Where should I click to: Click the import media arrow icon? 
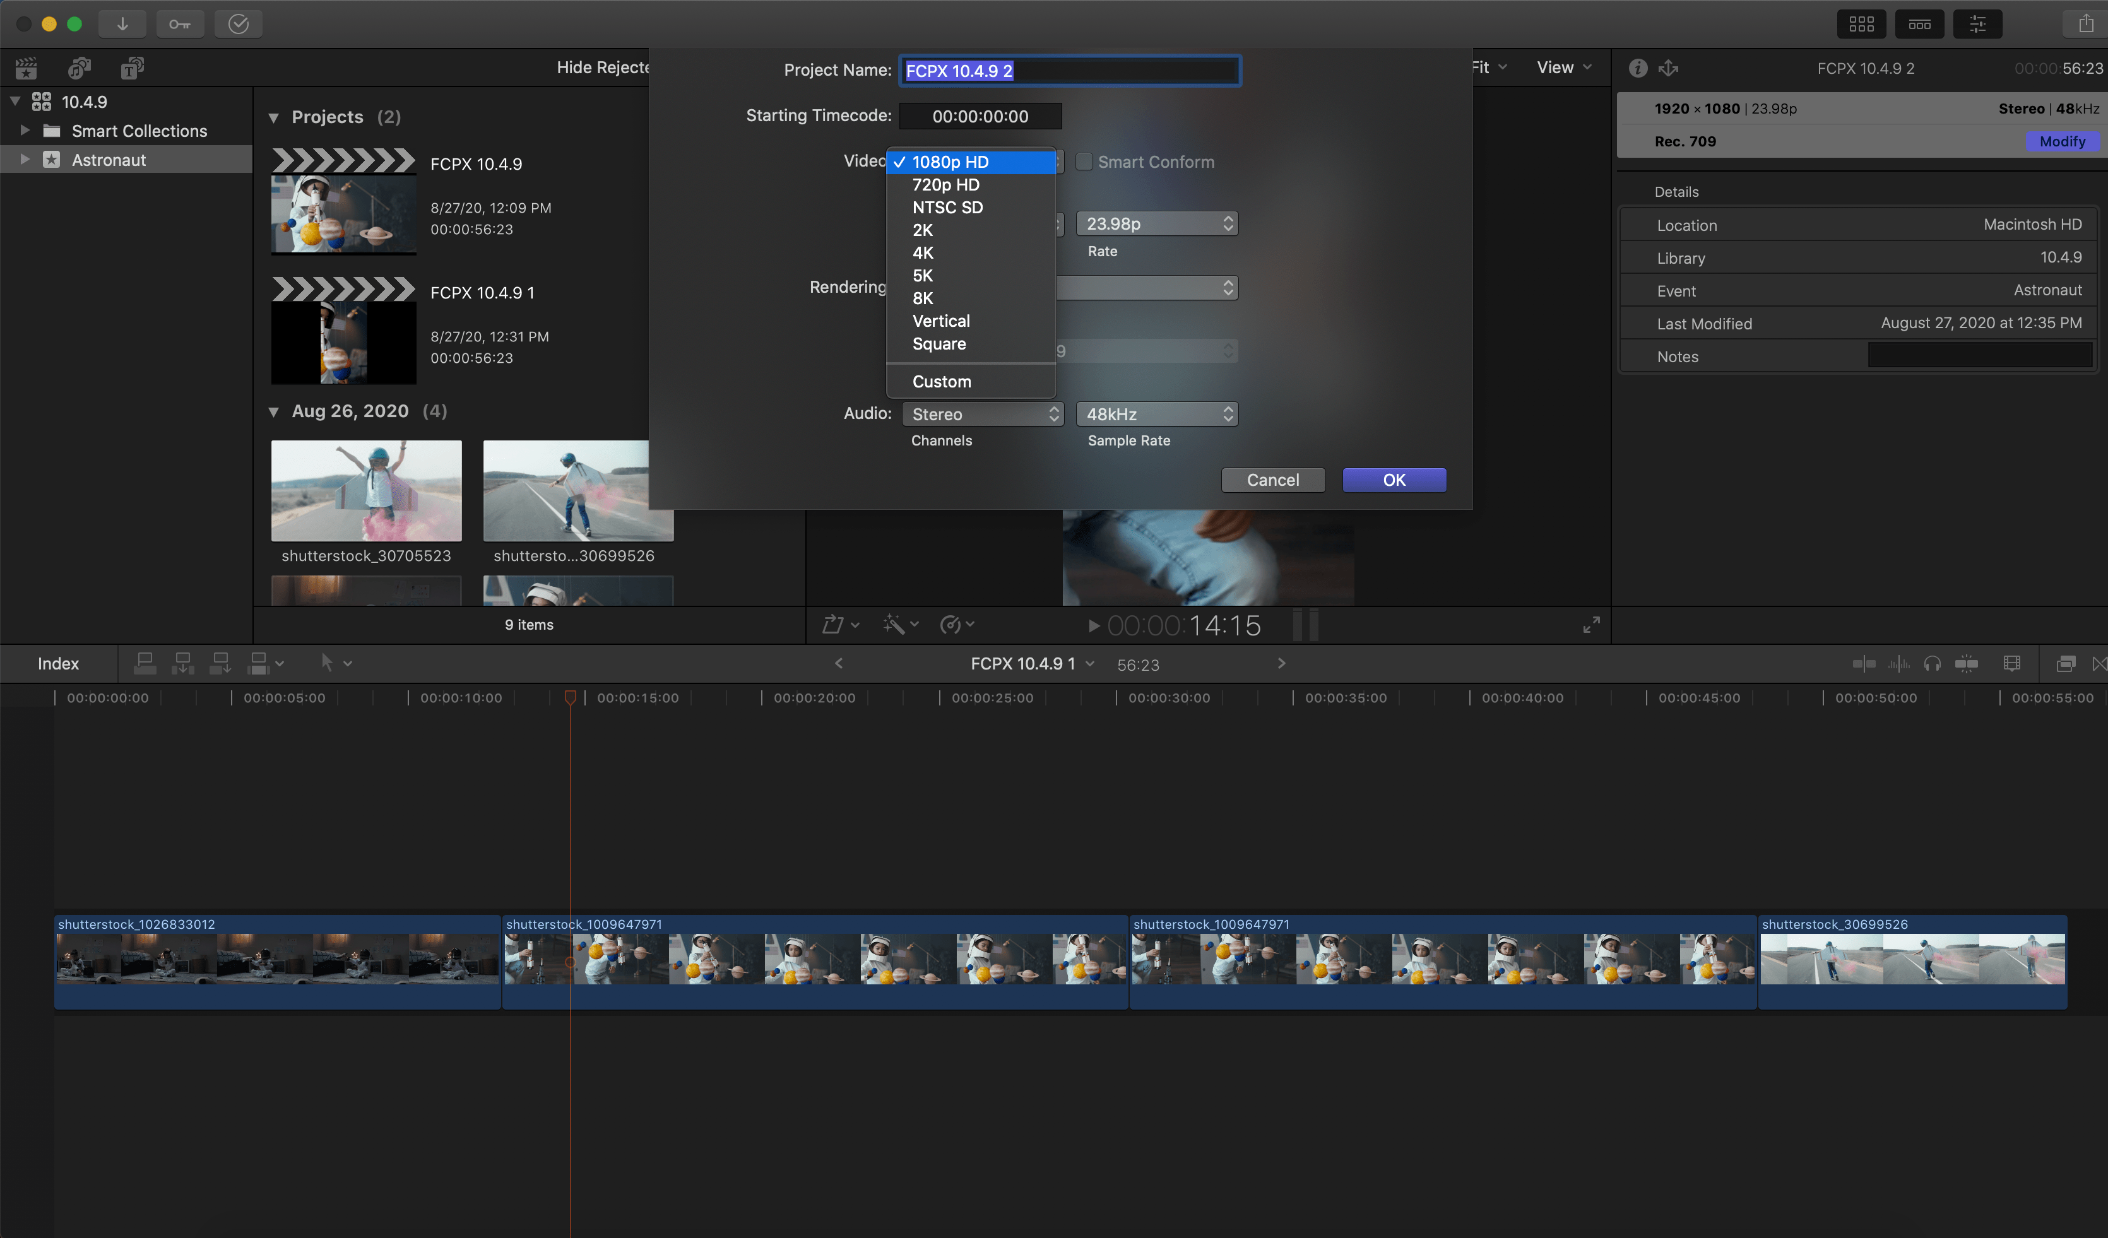(122, 23)
